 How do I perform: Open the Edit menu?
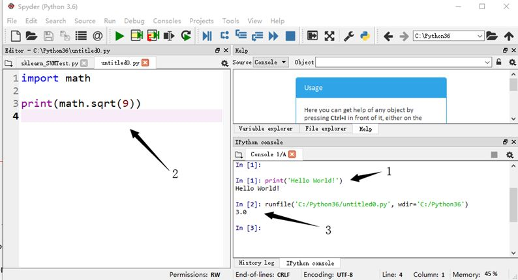pos(31,21)
